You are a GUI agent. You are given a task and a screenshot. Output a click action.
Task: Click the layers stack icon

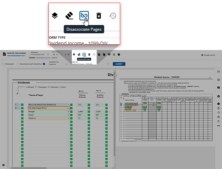[55, 15]
